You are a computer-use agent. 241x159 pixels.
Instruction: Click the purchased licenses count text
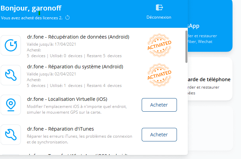click(x=32, y=18)
